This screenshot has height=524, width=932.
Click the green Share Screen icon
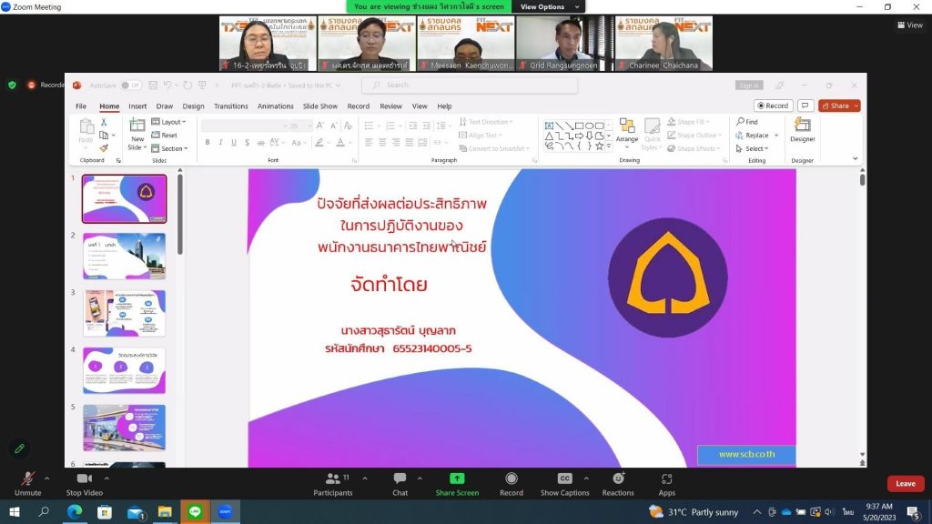coord(457,479)
